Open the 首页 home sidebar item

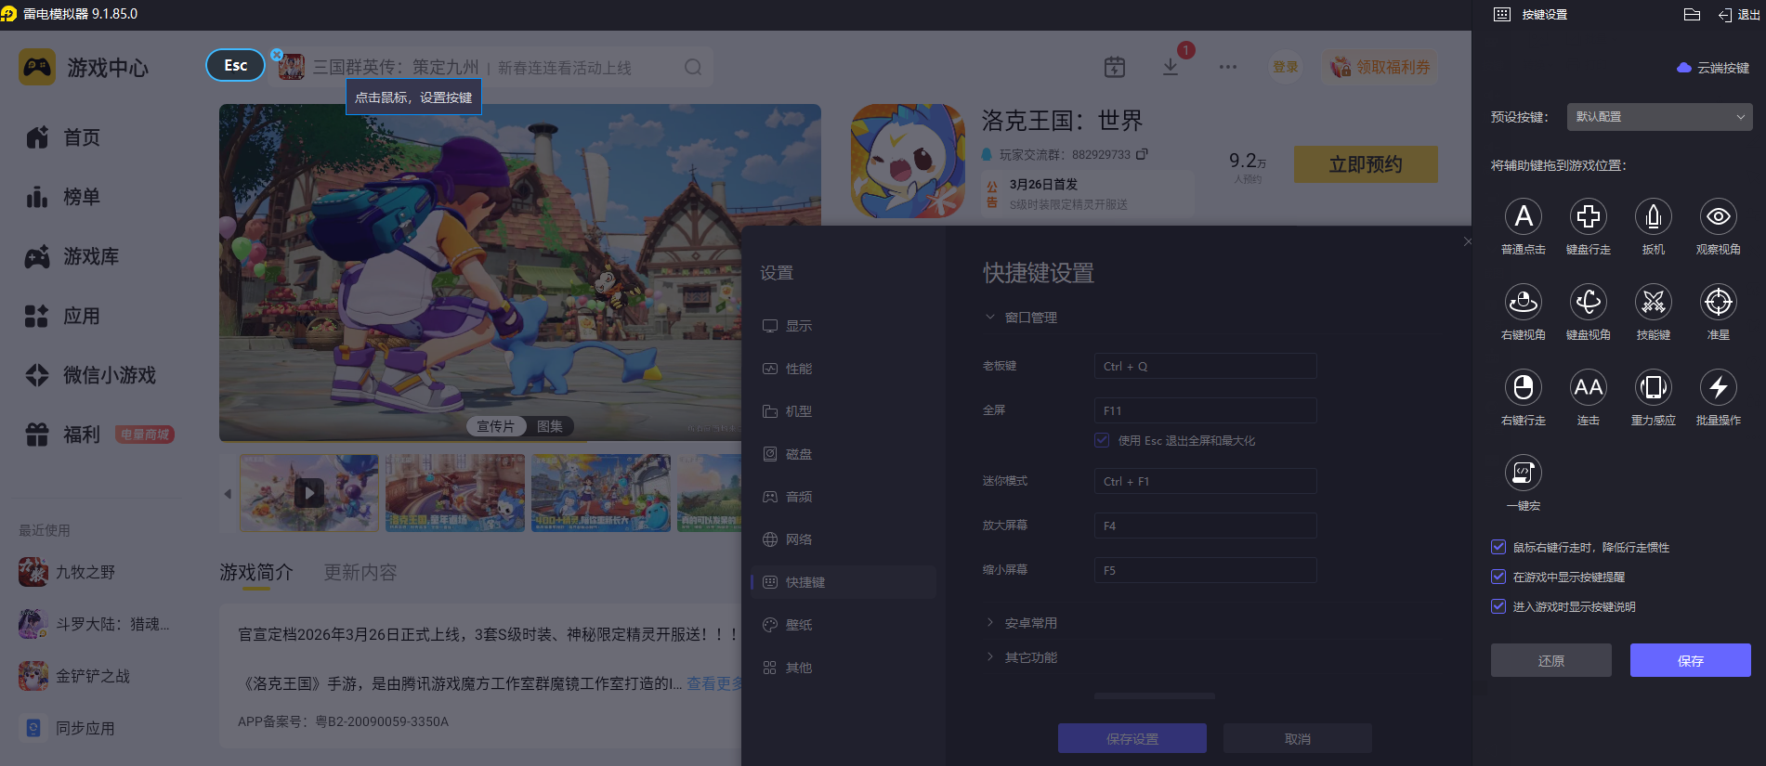point(64,137)
